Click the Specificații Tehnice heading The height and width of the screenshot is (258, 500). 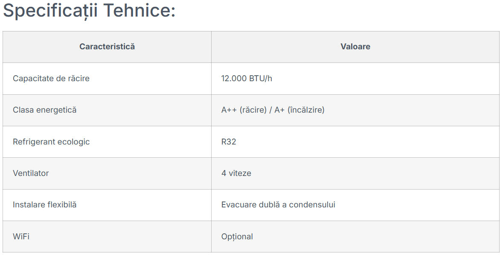click(x=89, y=11)
